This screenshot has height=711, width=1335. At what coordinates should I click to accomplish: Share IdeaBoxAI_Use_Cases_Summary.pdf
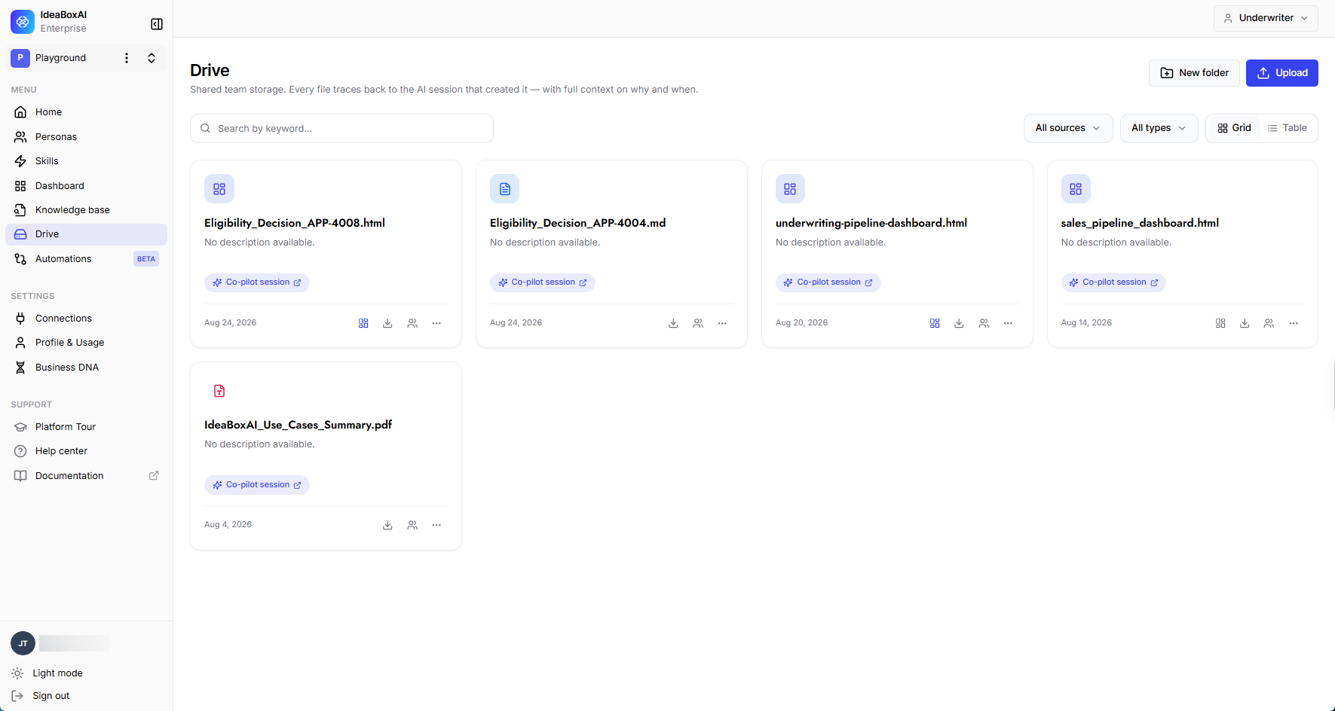[x=412, y=525]
